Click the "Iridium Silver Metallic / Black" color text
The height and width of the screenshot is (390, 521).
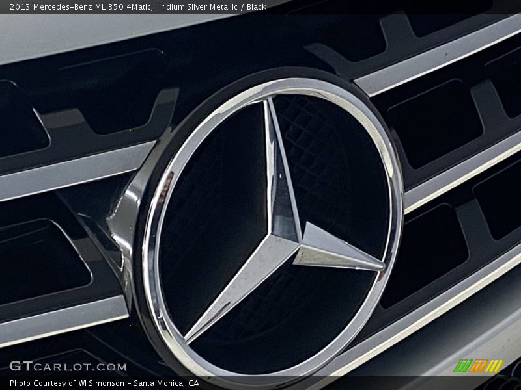[x=212, y=7]
